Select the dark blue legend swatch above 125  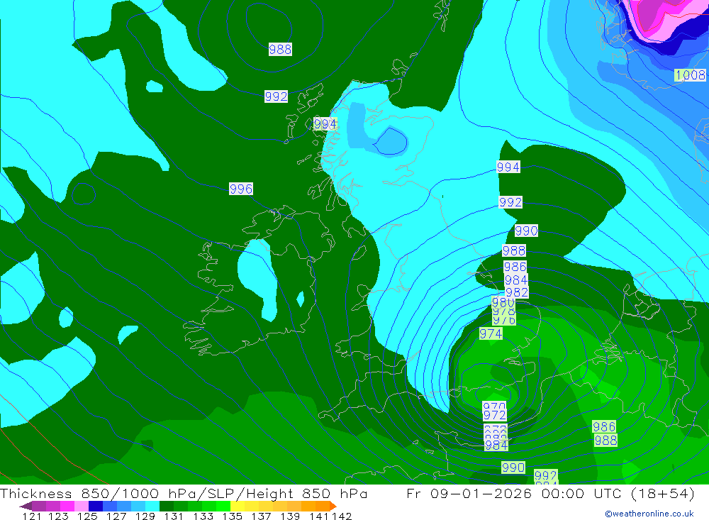tap(96, 506)
